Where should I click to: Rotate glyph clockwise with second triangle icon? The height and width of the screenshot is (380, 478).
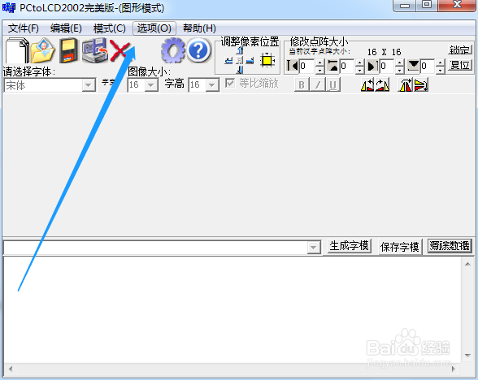[x=383, y=84]
